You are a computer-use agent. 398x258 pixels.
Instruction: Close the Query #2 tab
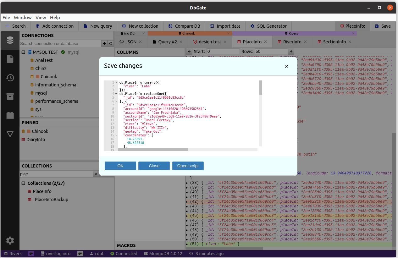tap(181, 42)
